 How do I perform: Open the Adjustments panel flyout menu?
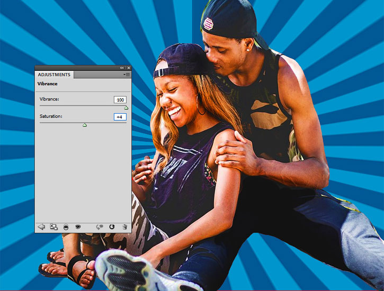point(127,75)
